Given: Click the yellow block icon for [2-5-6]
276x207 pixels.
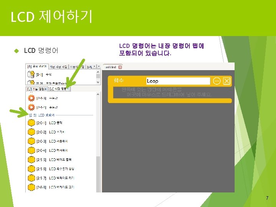Looking at the screenshot, I should tap(31, 169).
